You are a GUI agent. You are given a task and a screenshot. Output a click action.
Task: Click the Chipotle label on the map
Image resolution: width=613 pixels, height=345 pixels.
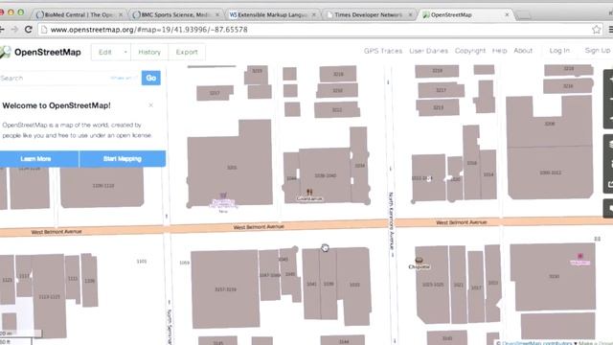(x=419, y=266)
